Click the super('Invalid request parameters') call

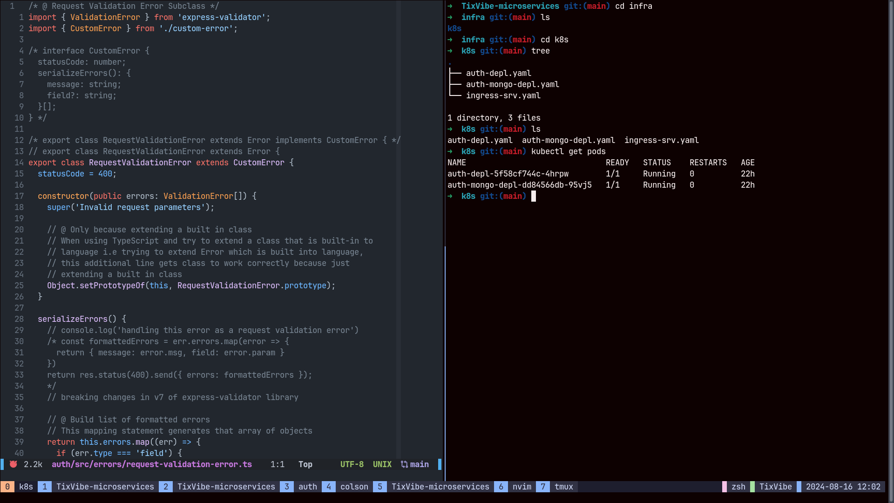[x=131, y=207]
